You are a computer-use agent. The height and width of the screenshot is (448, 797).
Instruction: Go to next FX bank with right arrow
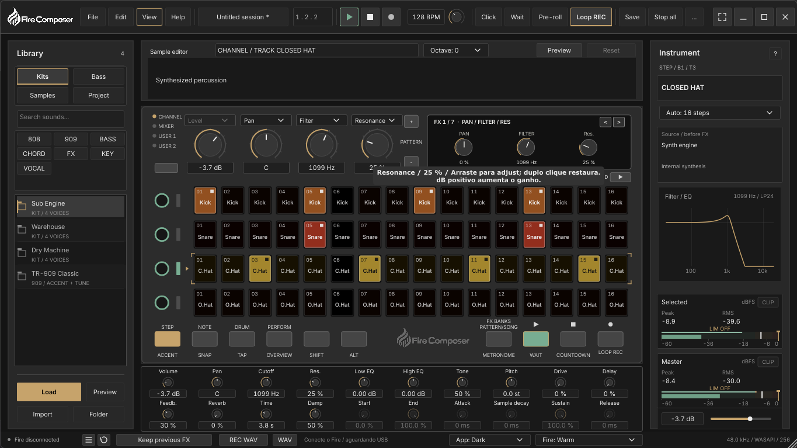(x=619, y=122)
